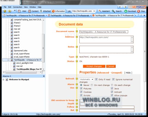148x117 pixels.
Task: Click the Information toolbar icon
Action: click(53, 11)
